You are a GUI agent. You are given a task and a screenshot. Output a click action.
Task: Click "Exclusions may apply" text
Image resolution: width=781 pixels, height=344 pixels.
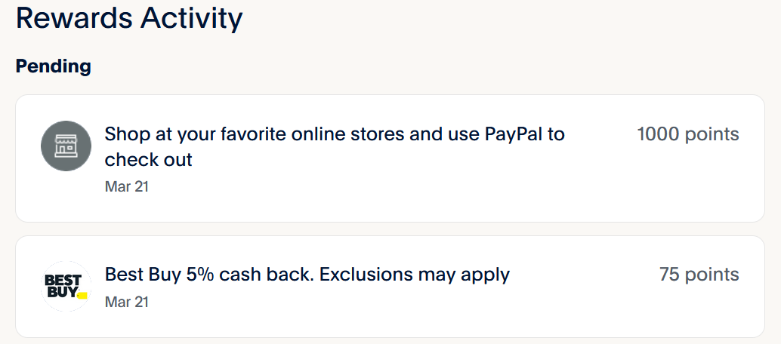tap(415, 275)
